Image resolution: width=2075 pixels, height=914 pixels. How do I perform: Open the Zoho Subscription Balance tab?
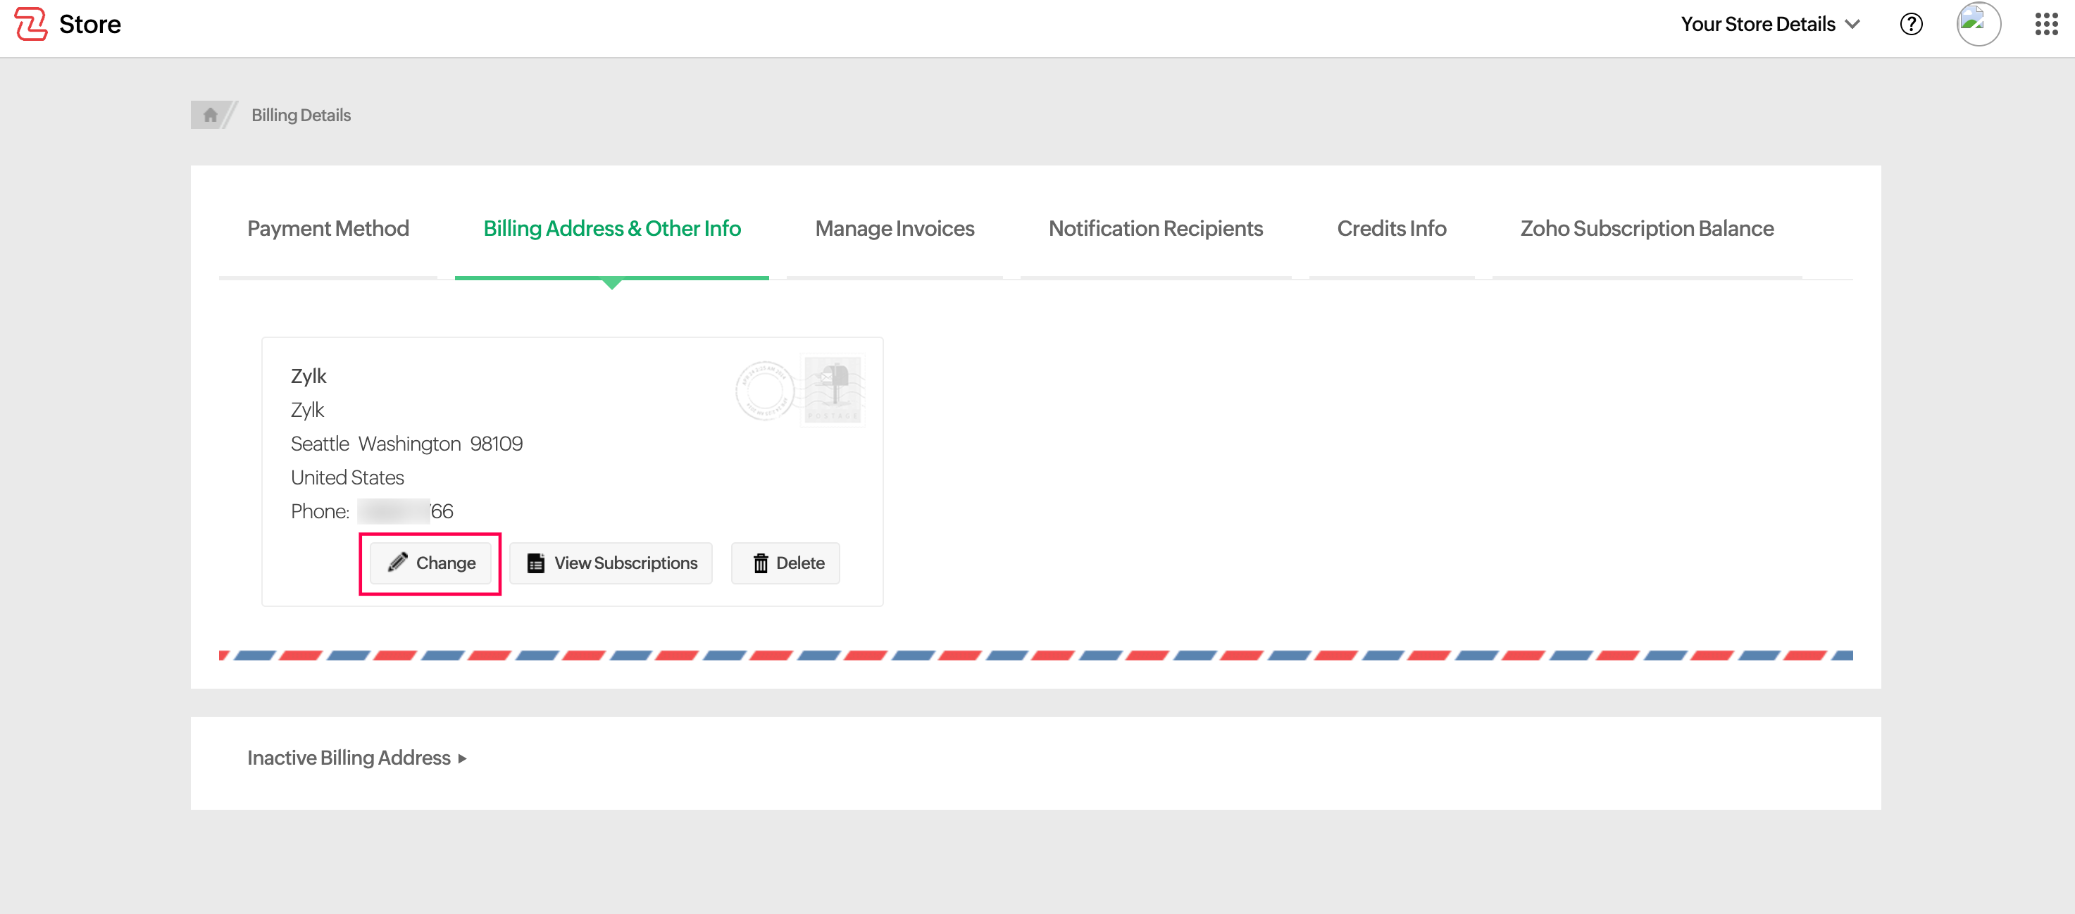click(1645, 229)
